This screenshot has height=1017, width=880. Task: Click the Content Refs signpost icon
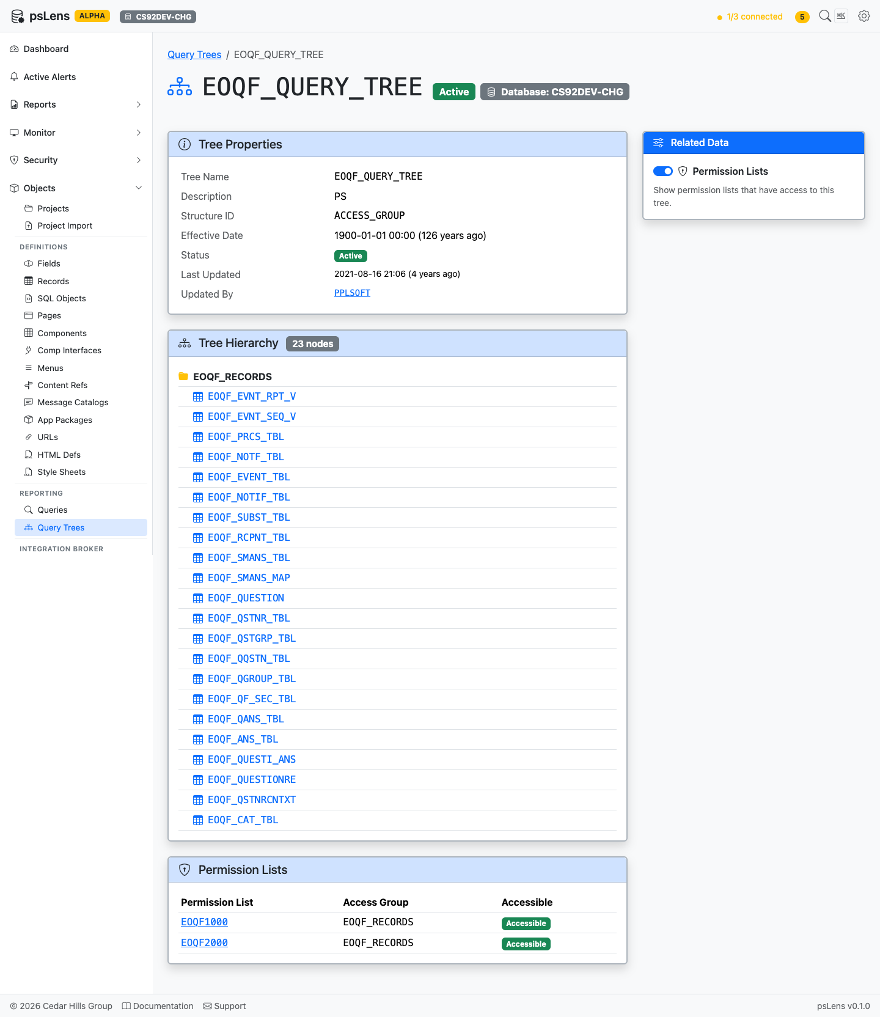[x=29, y=385]
